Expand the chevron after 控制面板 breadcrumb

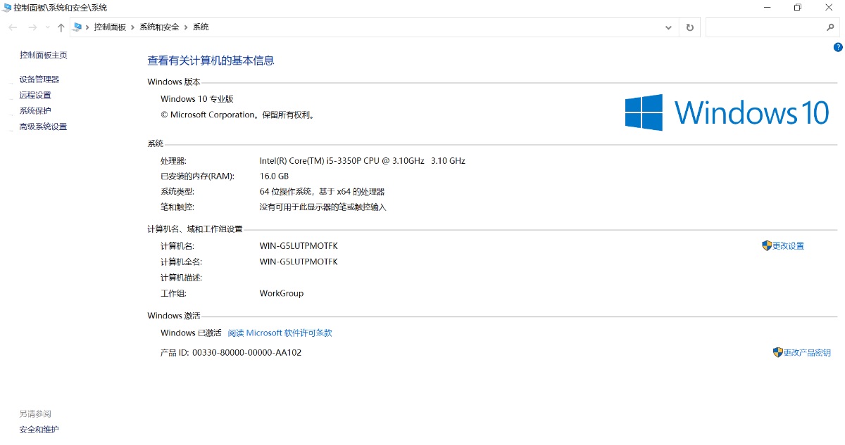tap(133, 27)
